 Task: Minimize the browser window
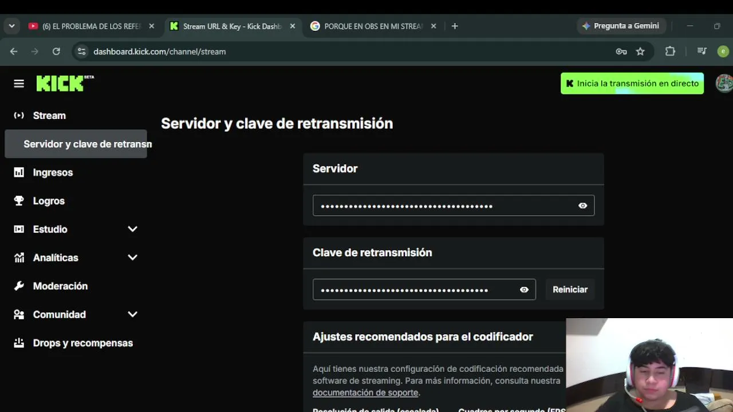[x=689, y=26]
